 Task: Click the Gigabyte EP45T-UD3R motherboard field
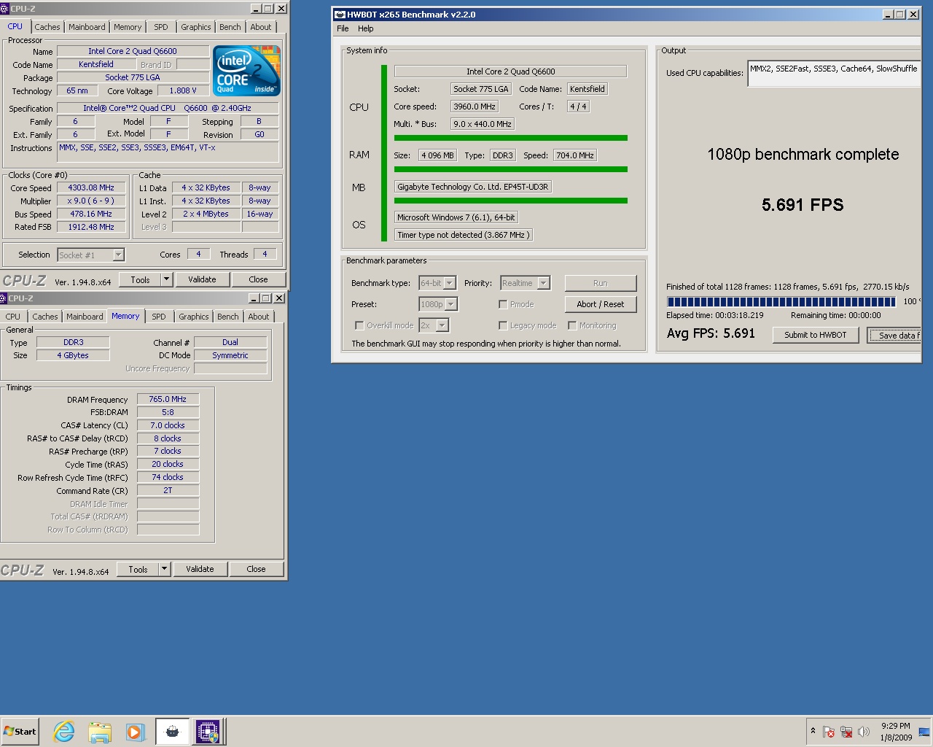473,187
